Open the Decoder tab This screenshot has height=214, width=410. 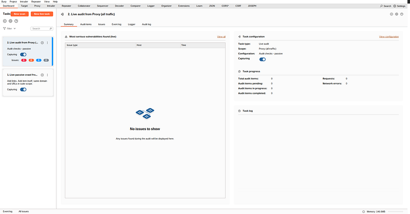119,6
